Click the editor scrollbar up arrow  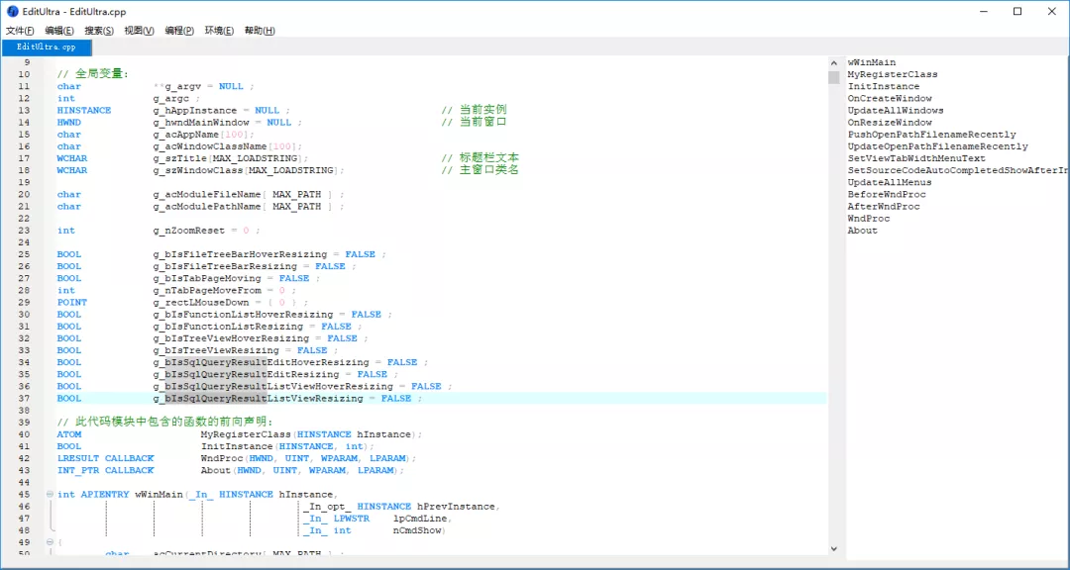click(x=834, y=63)
